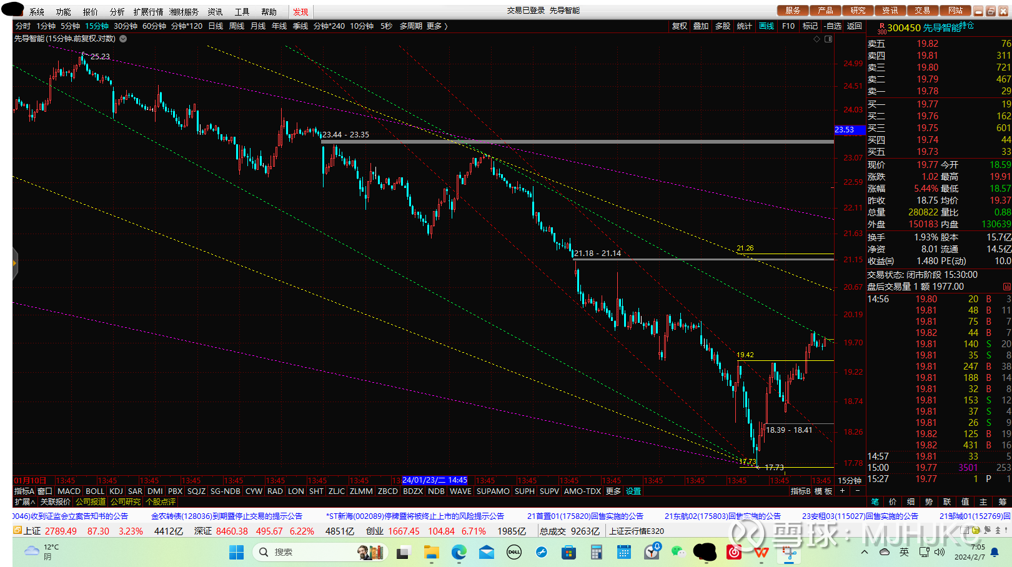Open the Calculator taskbar icon

pos(597,552)
